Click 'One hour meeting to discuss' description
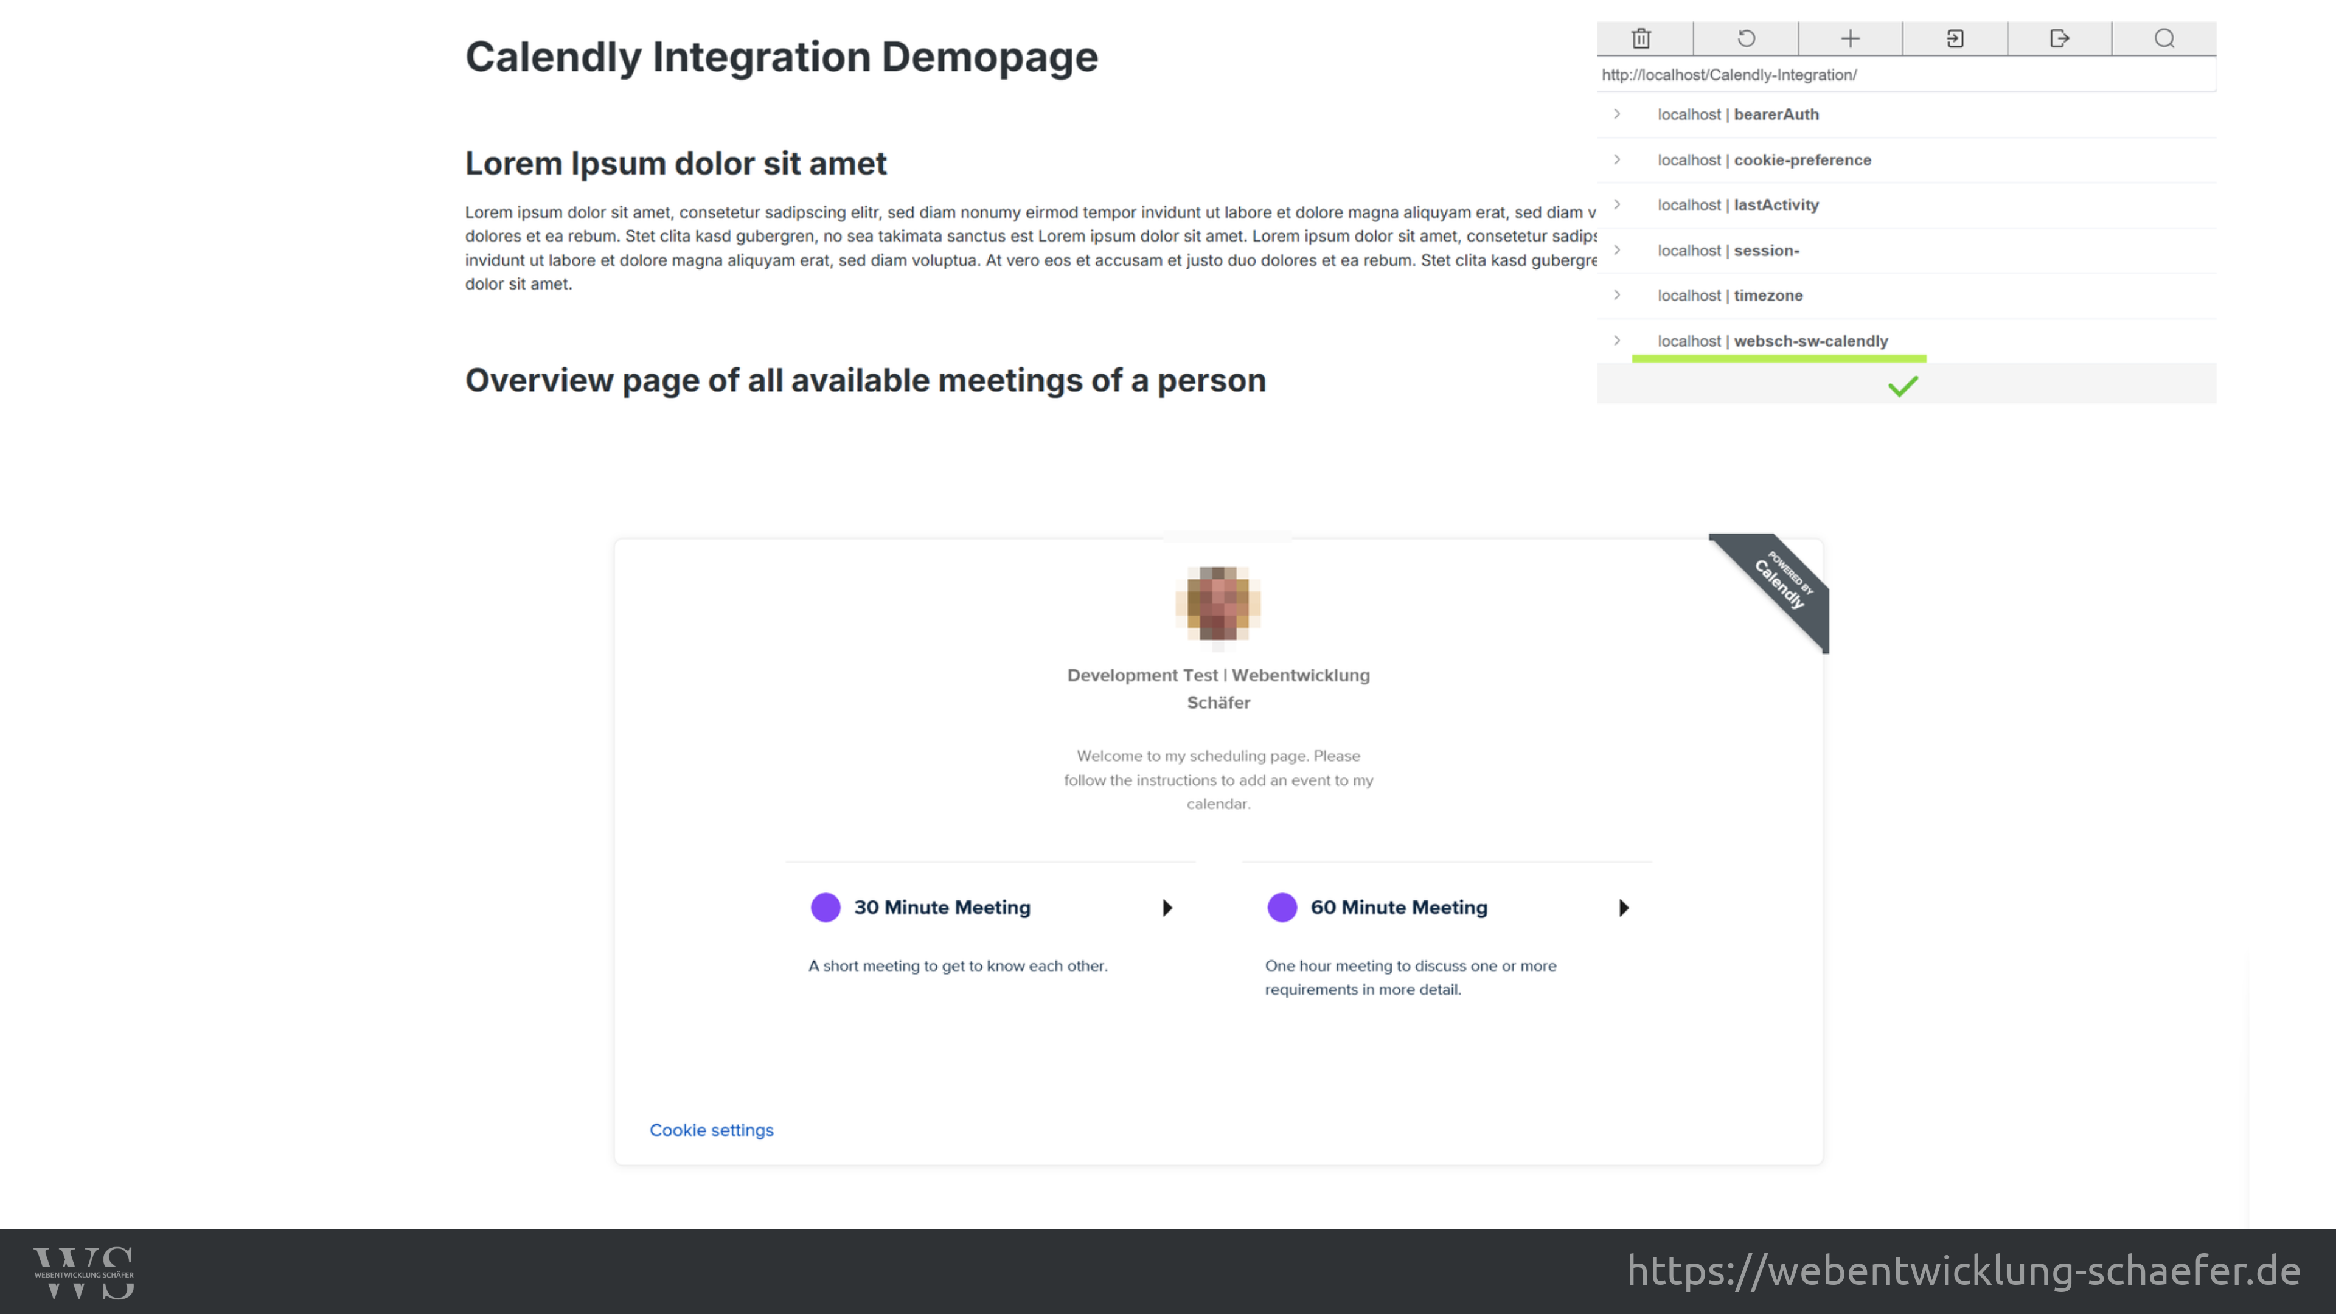The image size is (2336, 1314). pos(1411,978)
